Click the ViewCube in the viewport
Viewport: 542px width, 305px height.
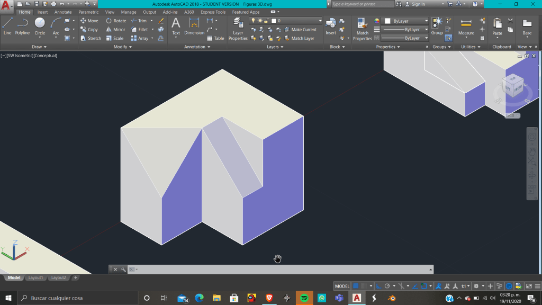513,86
